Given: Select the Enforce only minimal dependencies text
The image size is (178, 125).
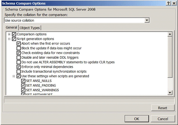Looking at the screenshot, I should coord(47,67).
